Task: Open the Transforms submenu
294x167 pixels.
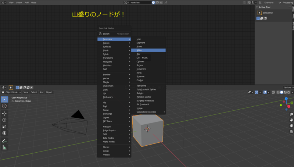Action: [114, 58]
